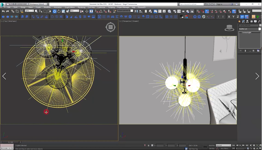
Task: Click the Perspective viewport label
Action: click(x=127, y=21)
